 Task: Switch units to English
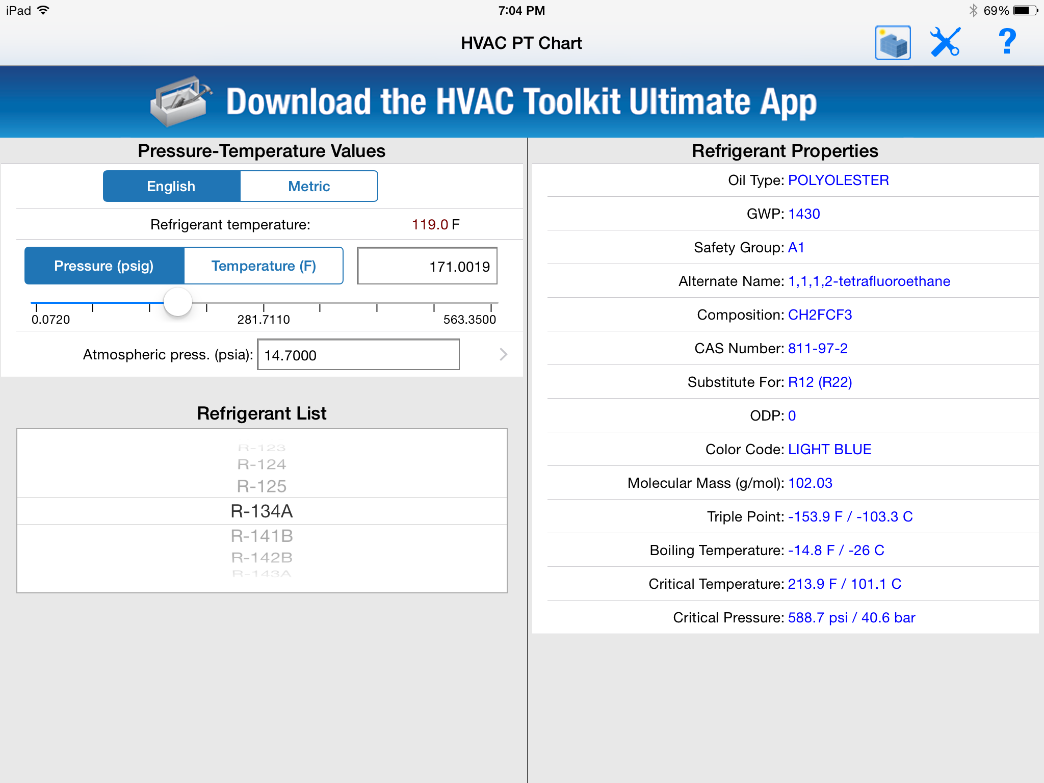tap(172, 186)
